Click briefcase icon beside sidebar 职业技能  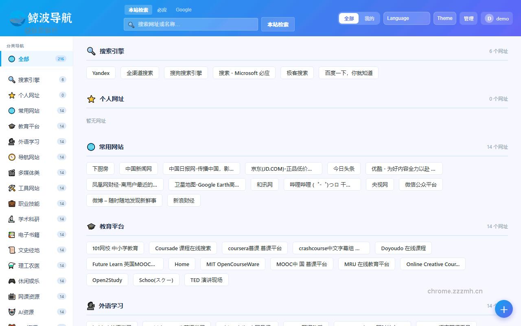12,204
